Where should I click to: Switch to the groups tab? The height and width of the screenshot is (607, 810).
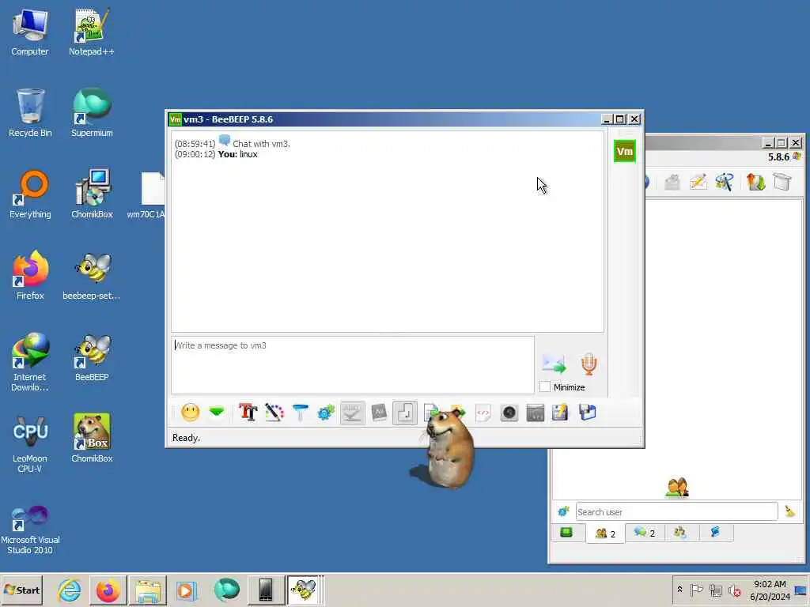coord(679,533)
